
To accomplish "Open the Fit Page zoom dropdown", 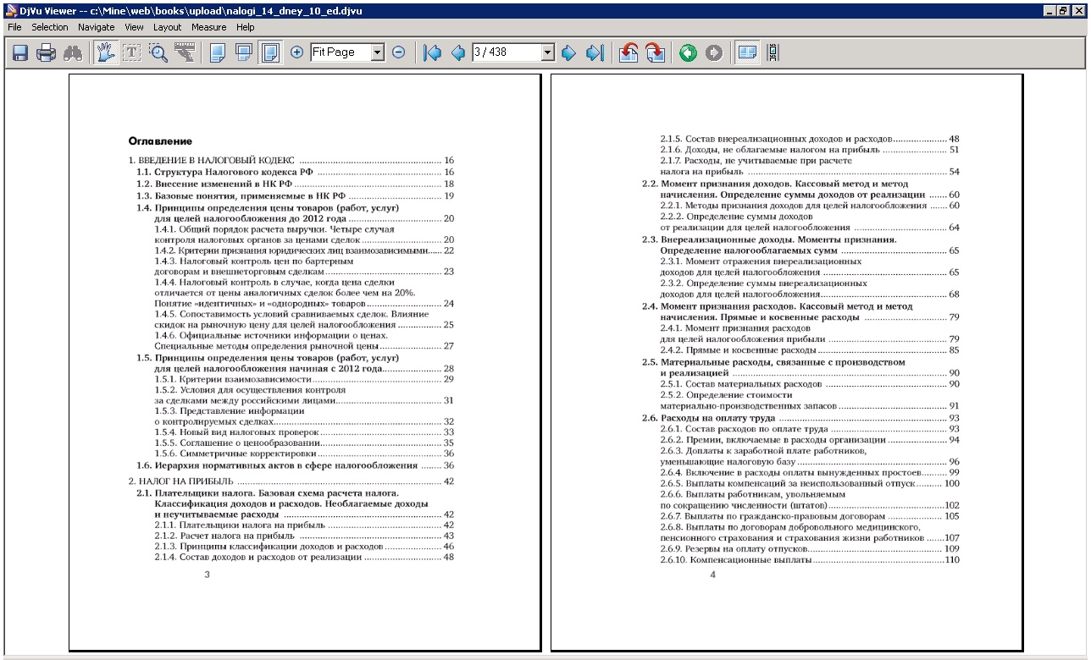I will click(x=378, y=52).
